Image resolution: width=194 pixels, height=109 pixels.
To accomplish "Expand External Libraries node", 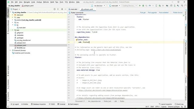I will (10, 51).
